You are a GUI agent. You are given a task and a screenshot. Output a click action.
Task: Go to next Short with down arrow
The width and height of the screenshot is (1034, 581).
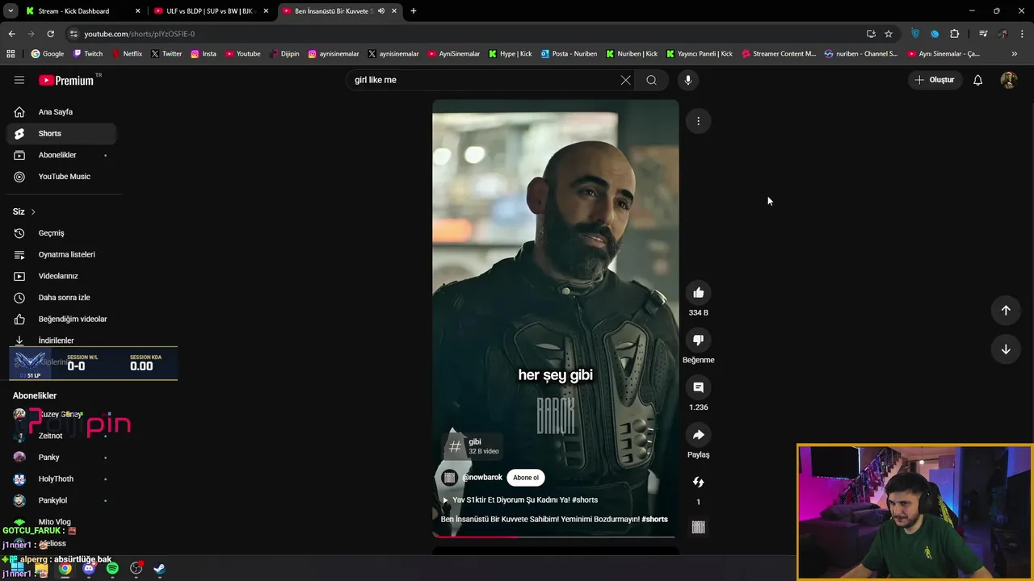point(1006,349)
